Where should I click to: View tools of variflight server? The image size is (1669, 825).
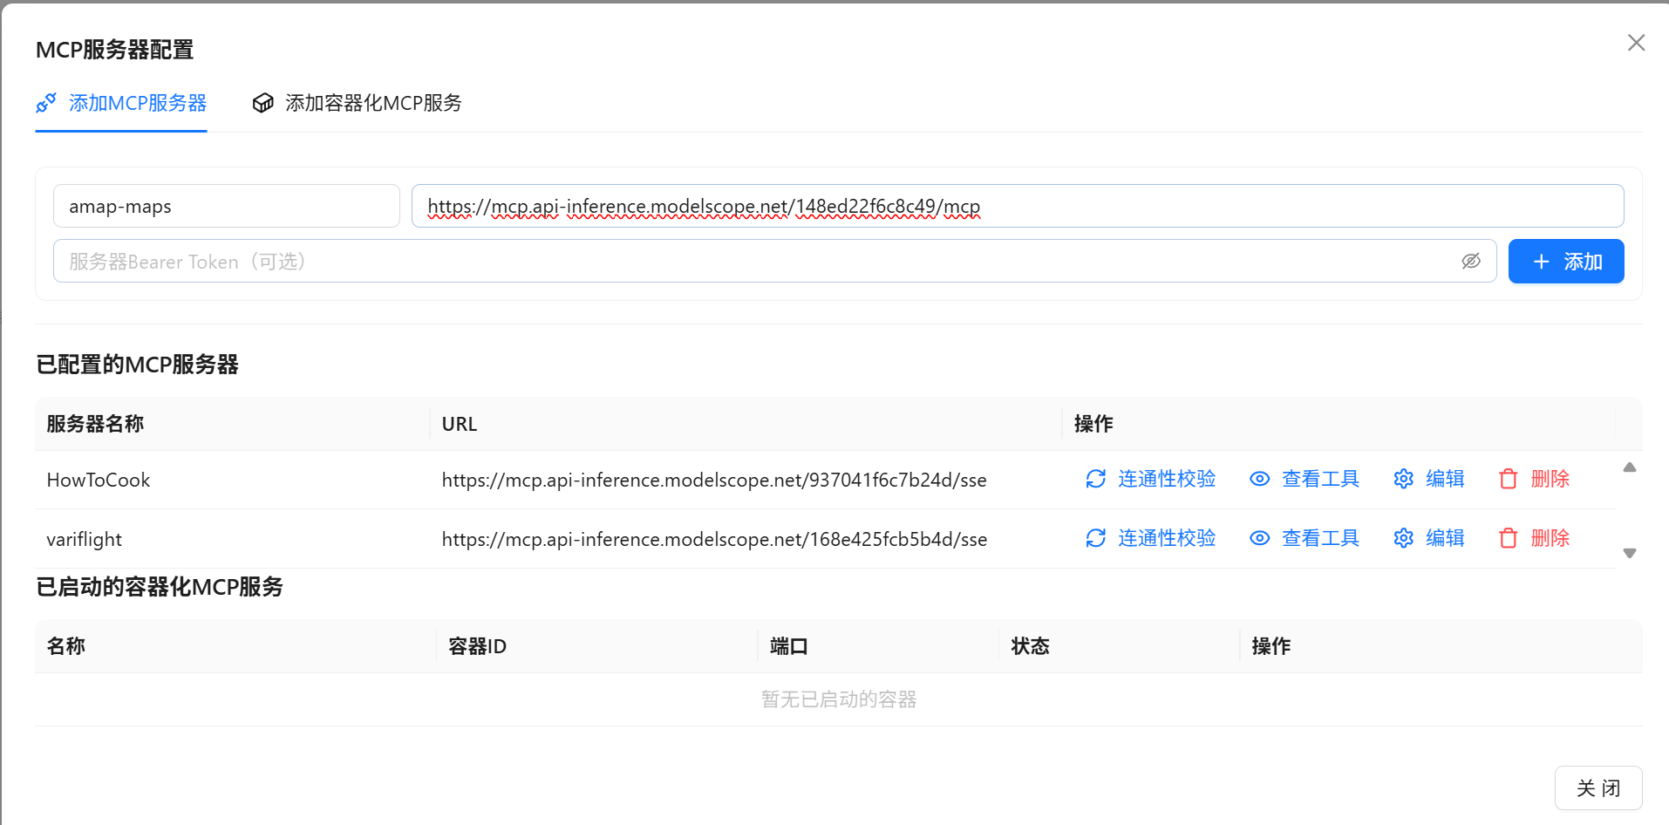click(x=1304, y=538)
